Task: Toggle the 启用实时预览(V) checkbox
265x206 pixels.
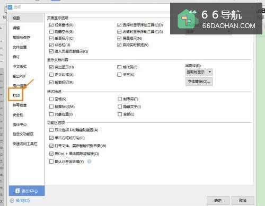Action: point(119,45)
